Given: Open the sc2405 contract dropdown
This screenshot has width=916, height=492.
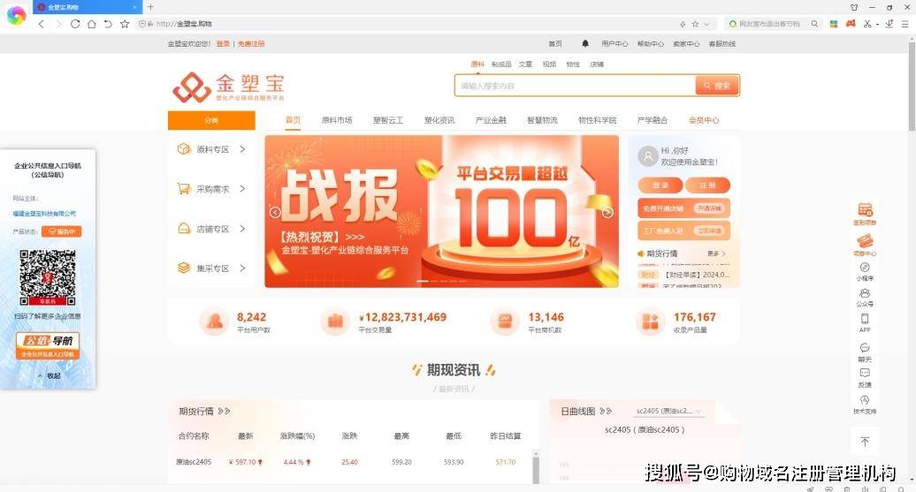Looking at the screenshot, I should tap(668, 412).
